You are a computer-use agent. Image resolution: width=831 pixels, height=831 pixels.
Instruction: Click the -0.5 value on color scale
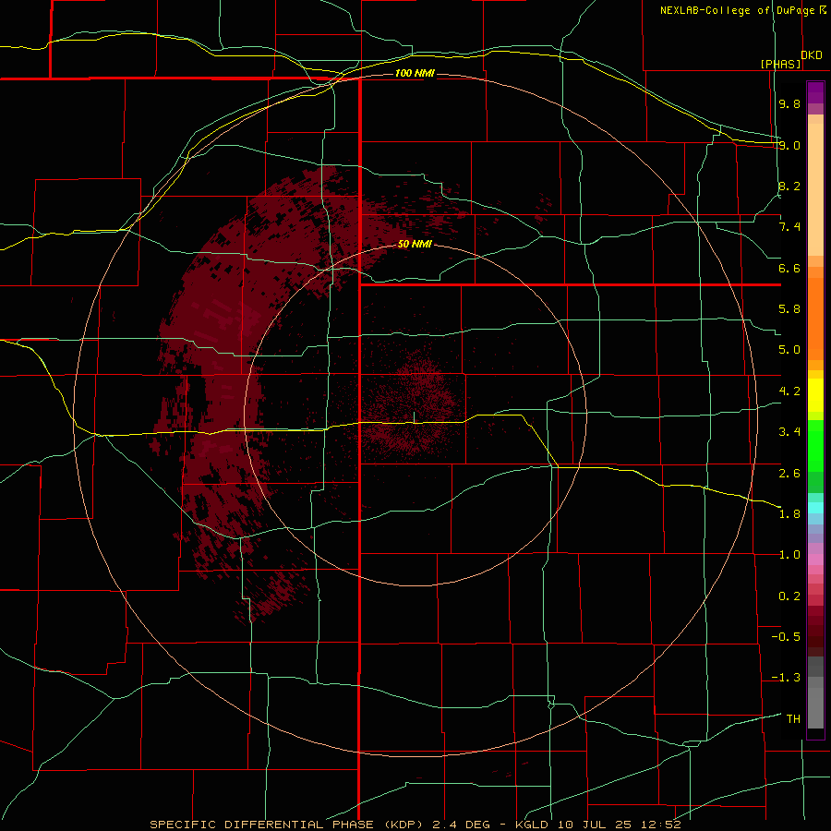click(786, 637)
